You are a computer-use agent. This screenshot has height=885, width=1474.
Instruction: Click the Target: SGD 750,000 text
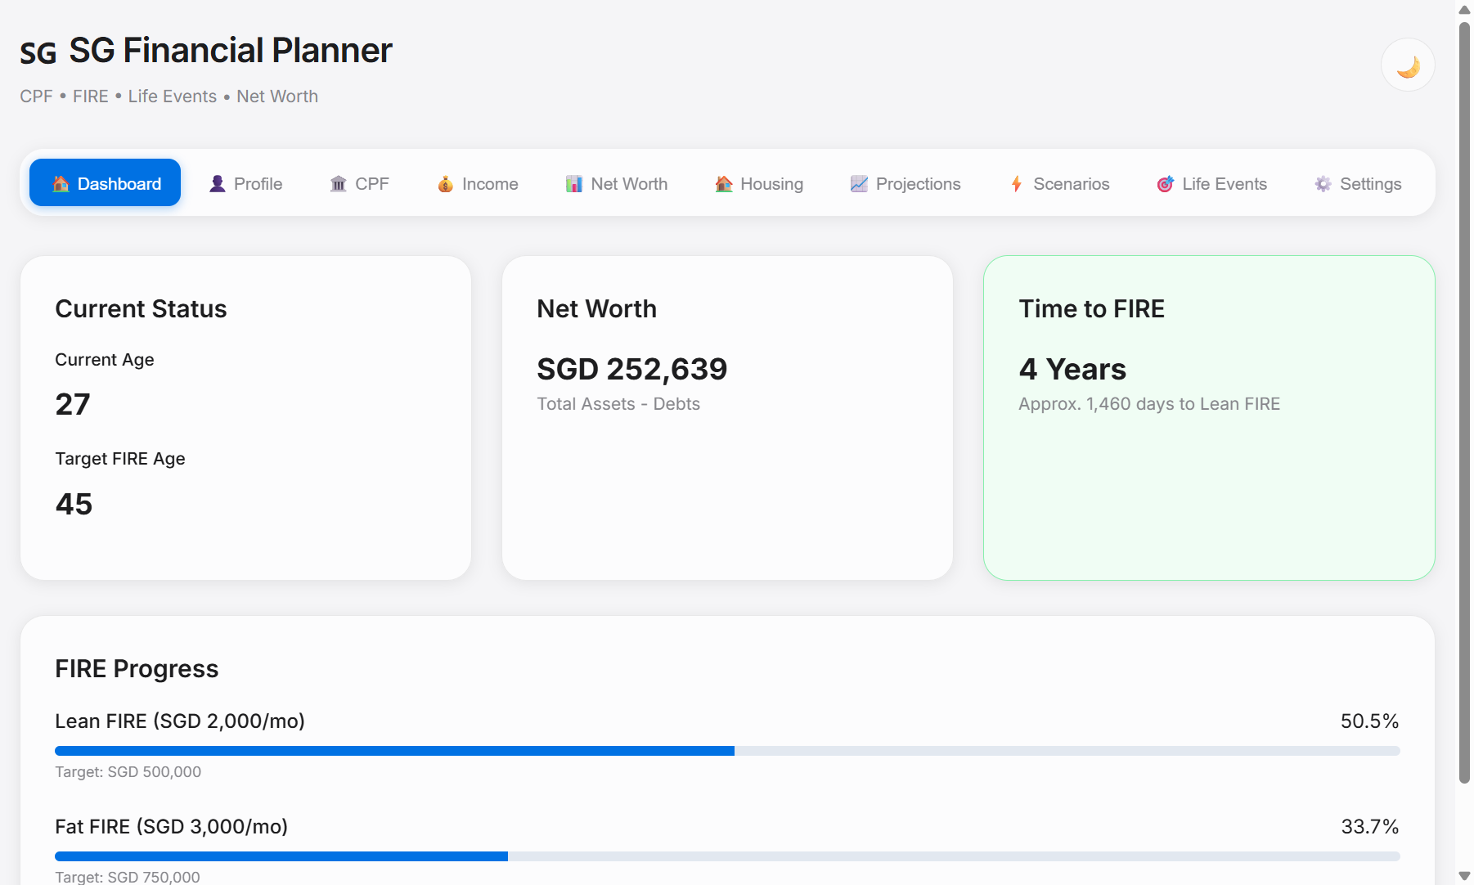point(128,877)
